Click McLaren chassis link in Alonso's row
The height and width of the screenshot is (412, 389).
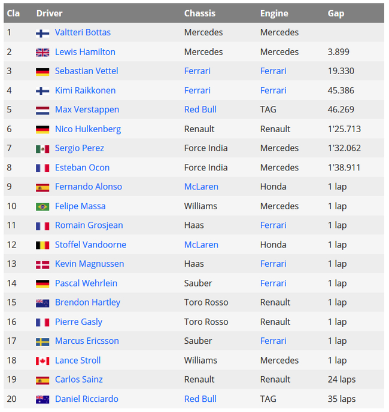coord(201,187)
